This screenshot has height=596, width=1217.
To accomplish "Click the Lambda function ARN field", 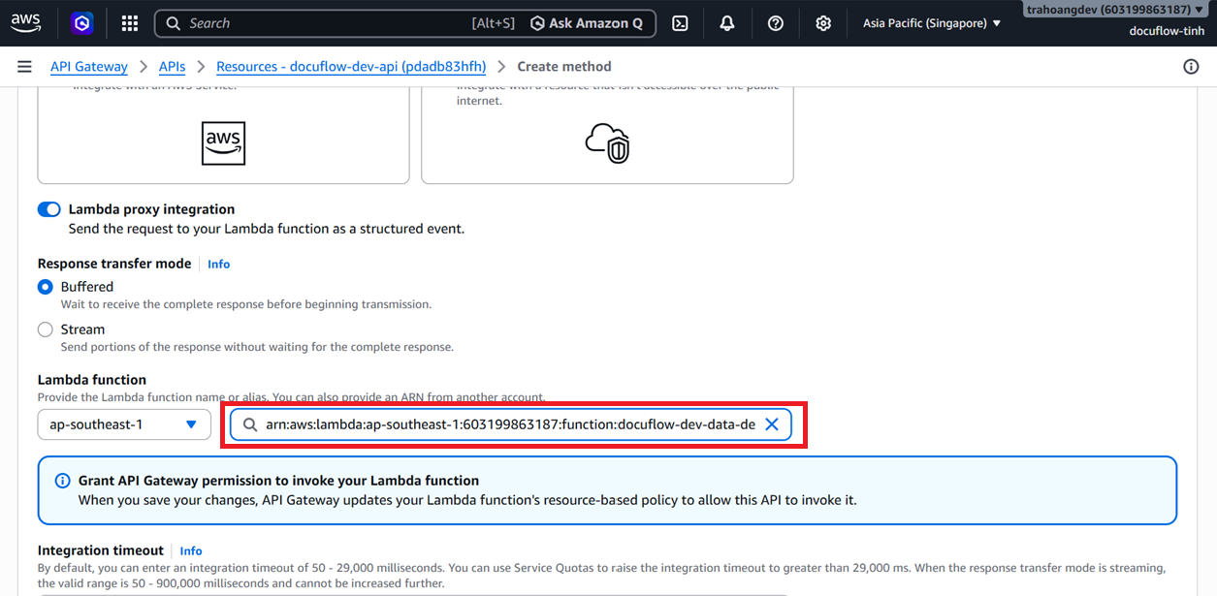I will pos(510,424).
